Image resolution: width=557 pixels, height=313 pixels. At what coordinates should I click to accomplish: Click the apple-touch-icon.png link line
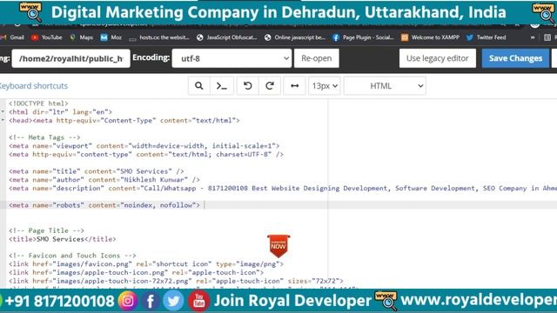pos(136,272)
